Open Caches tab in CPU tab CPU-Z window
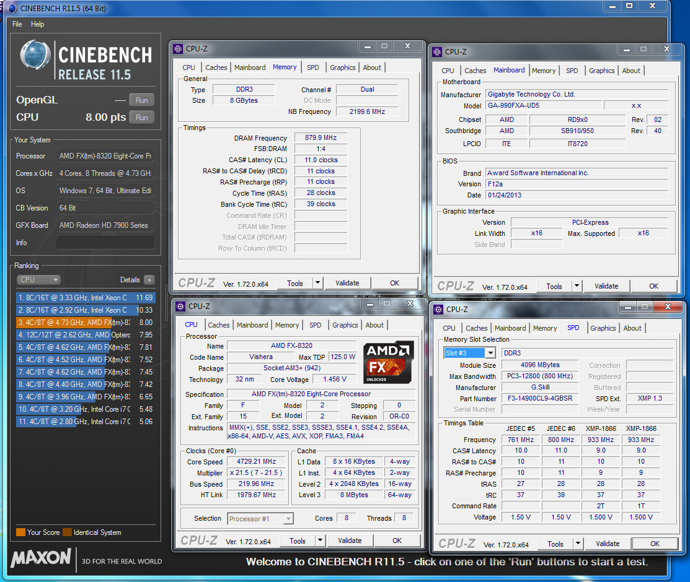Image resolution: width=690 pixels, height=582 pixels. [219, 325]
